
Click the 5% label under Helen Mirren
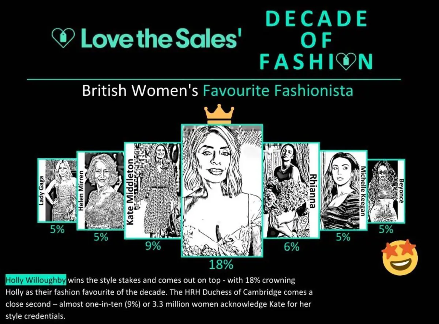101,237
